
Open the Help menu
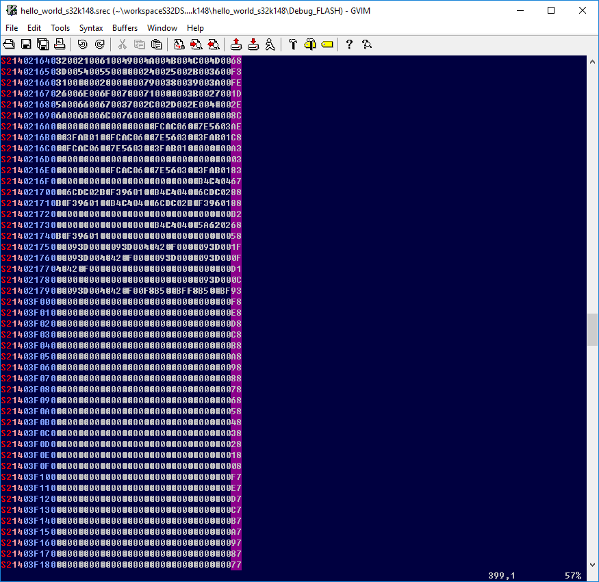[195, 28]
